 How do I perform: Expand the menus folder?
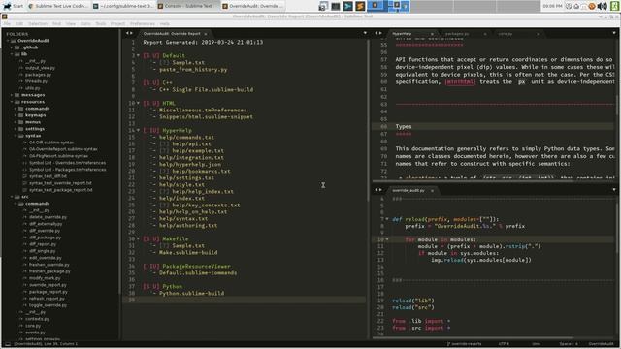[x=16, y=122]
